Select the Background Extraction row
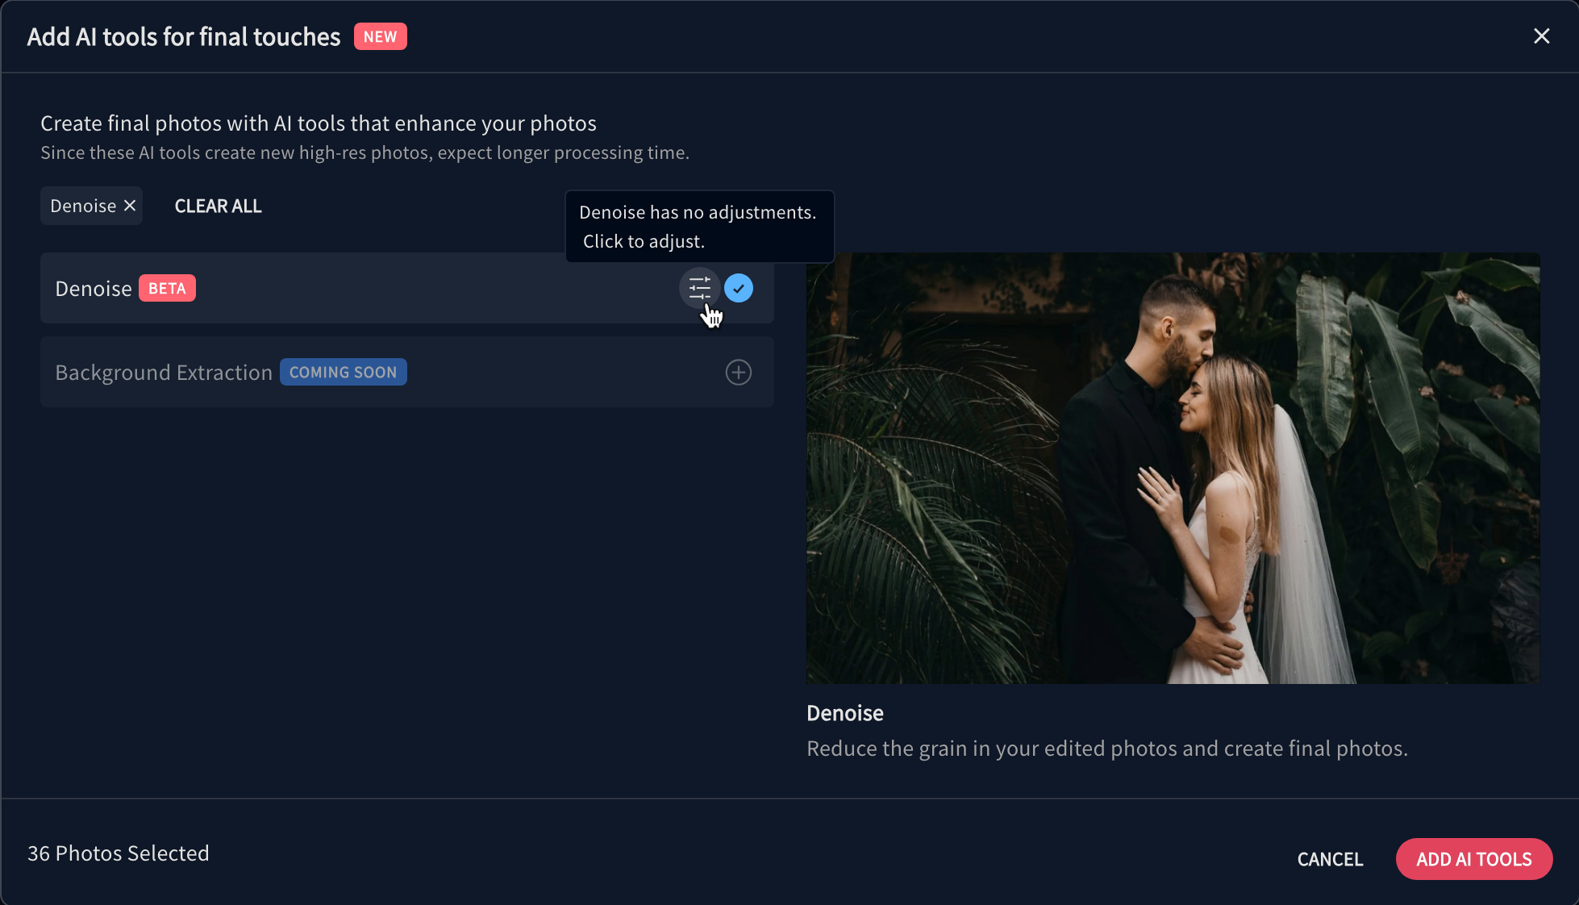Image resolution: width=1579 pixels, height=905 pixels. click(x=407, y=372)
